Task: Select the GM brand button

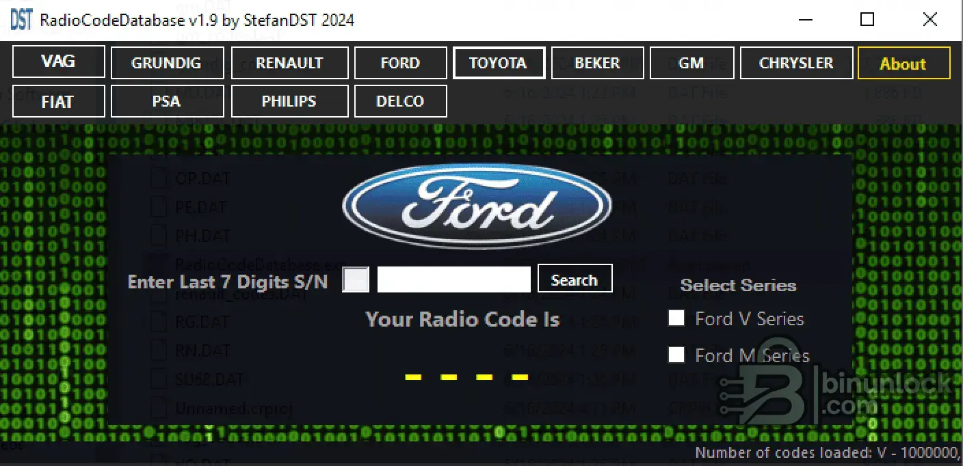Action: [691, 63]
